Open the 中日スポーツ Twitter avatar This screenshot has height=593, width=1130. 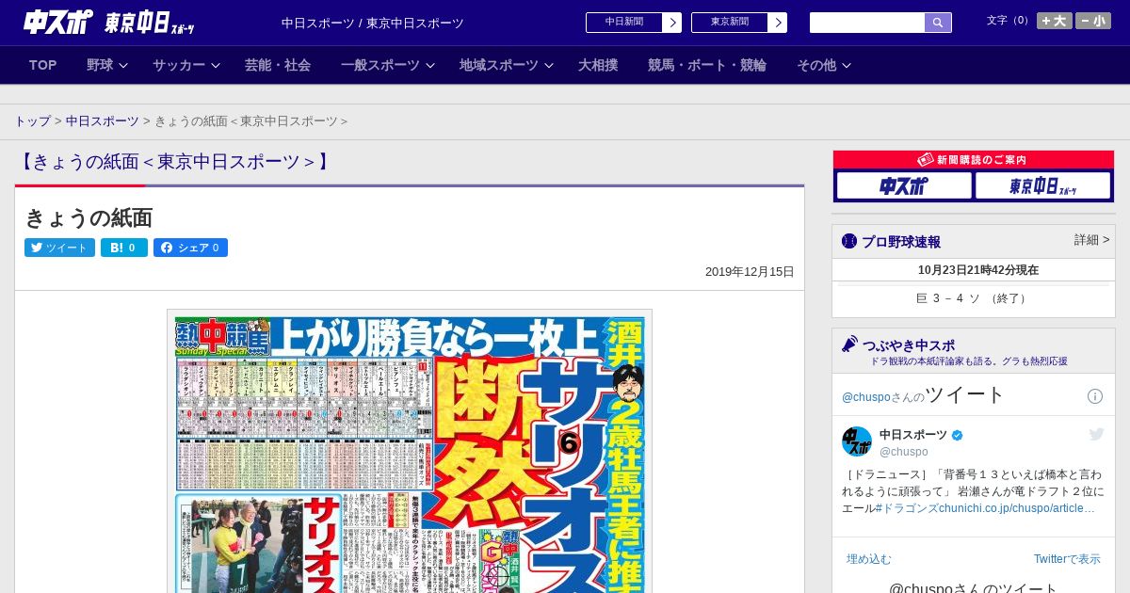point(857,441)
